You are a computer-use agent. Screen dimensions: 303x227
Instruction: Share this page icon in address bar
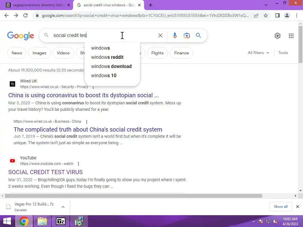[x=256, y=15]
